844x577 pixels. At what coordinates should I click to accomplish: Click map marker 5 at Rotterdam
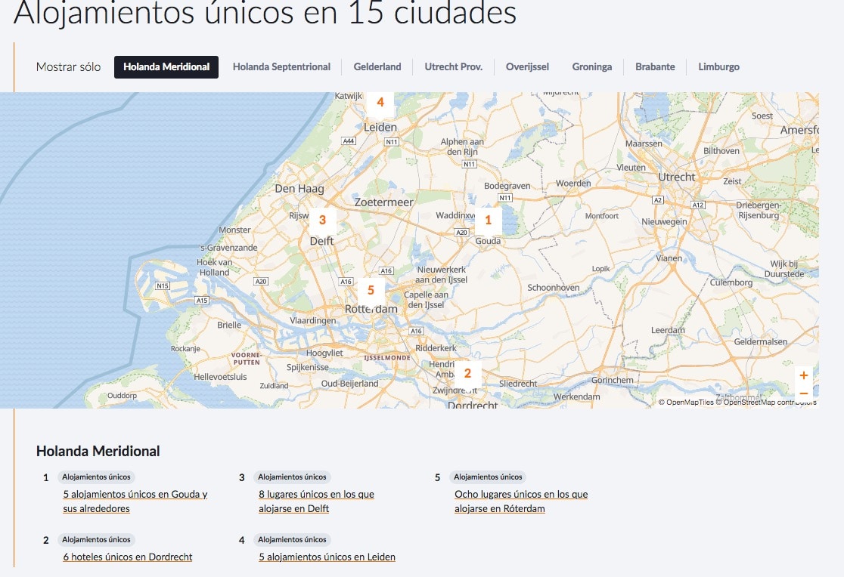[x=371, y=291]
